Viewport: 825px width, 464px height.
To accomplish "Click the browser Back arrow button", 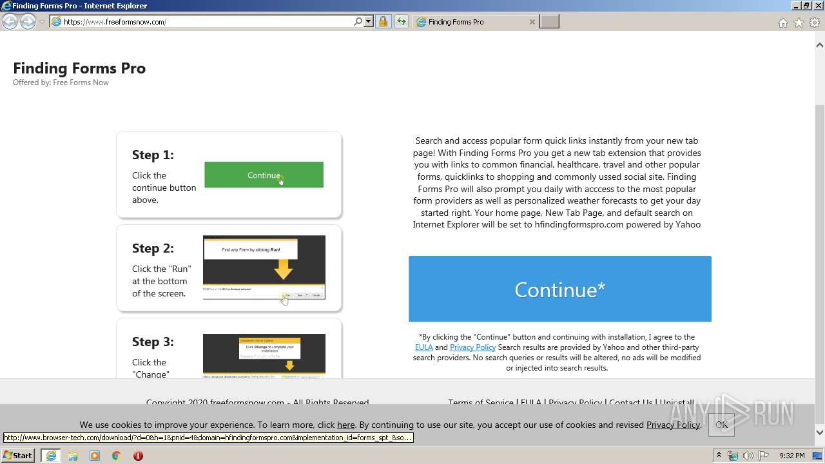I will (x=10, y=22).
